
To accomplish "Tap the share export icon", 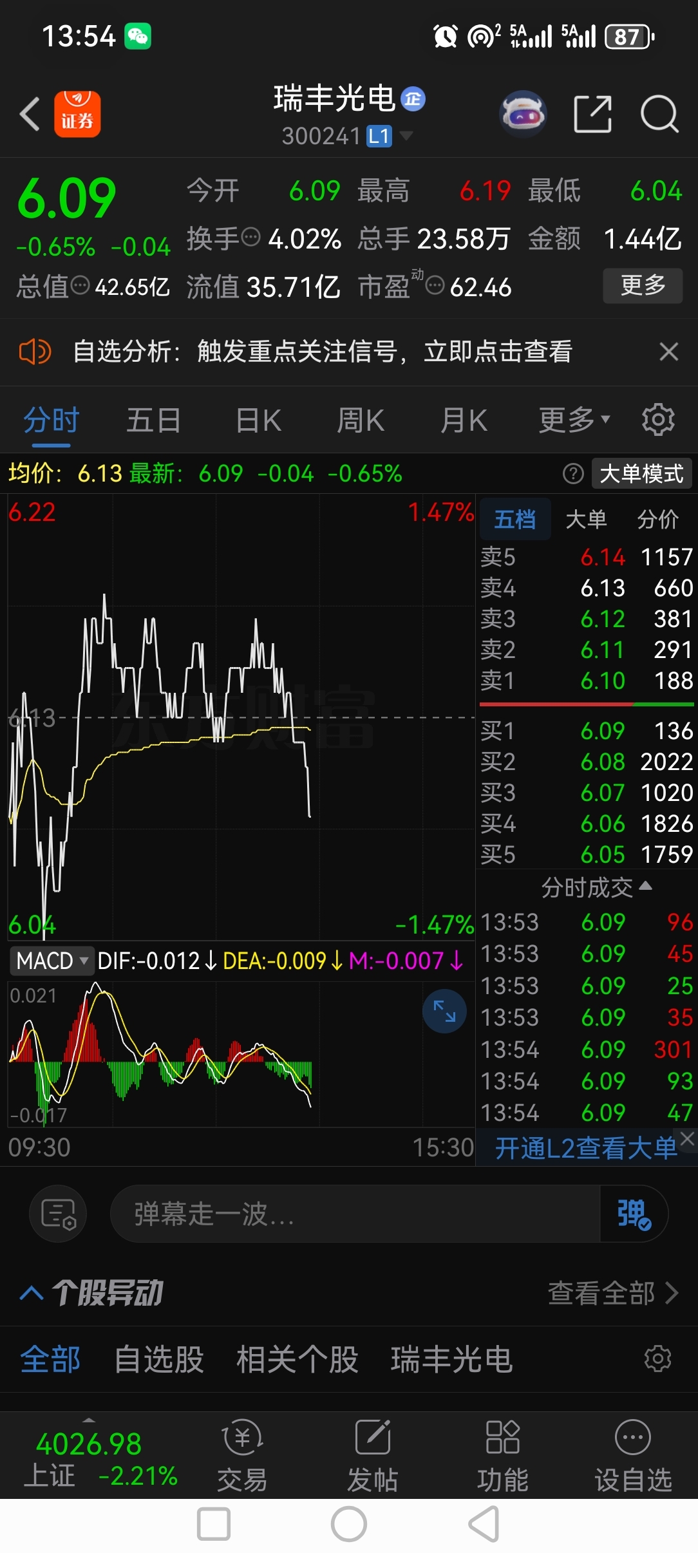I will tap(592, 114).
